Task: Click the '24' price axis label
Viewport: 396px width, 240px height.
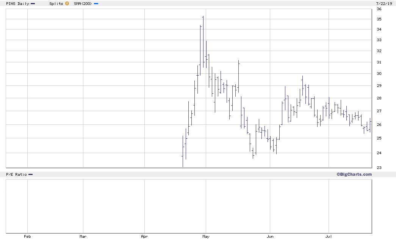Action: click(x=379, y=153)
